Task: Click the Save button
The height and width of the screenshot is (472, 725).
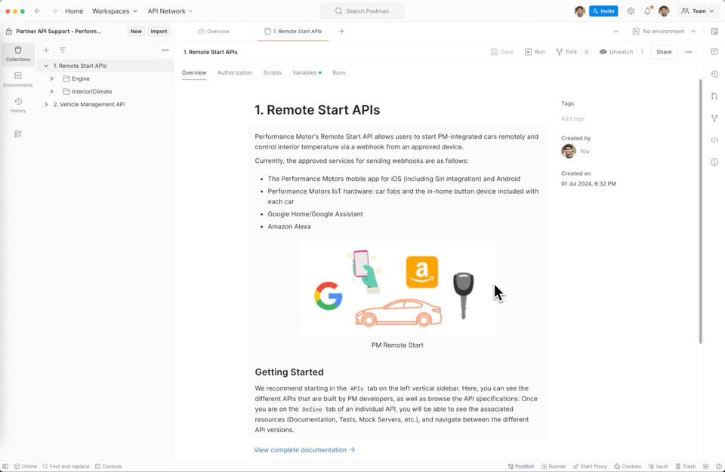Action: click(502, 52)
